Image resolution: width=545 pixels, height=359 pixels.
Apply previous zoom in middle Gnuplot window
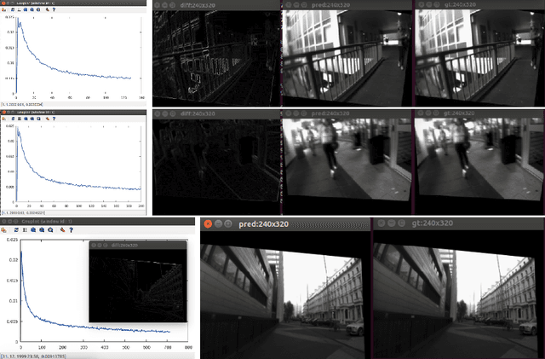26,119
